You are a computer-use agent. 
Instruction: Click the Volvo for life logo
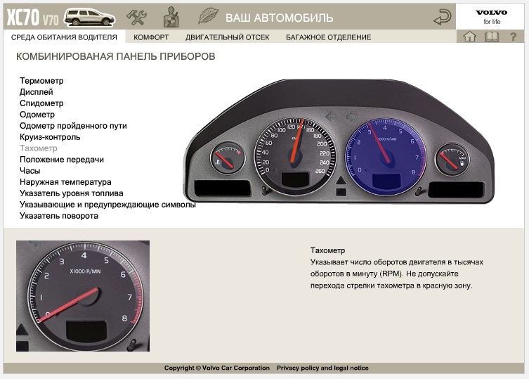coord(492,17)
